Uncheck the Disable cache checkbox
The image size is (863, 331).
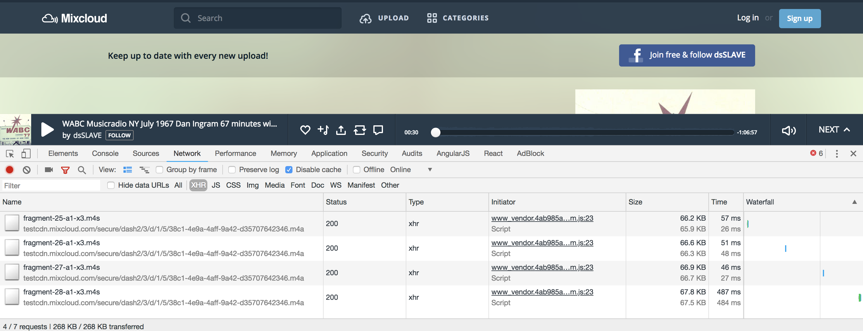coord(289,170)
